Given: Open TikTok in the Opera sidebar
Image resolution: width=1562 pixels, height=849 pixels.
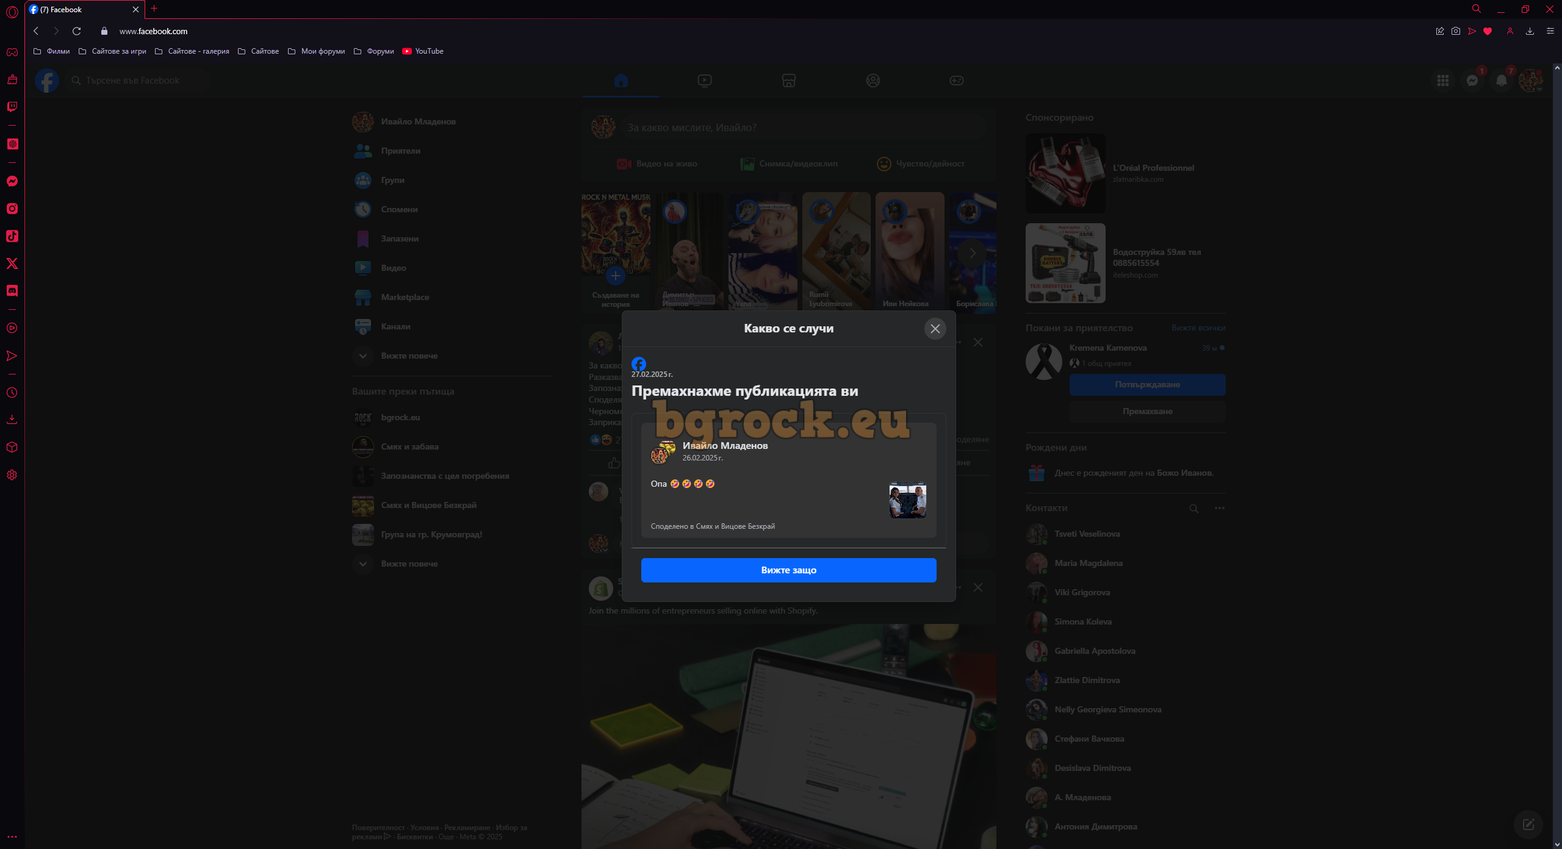Looking at the screenshot, I should (12, 236).
